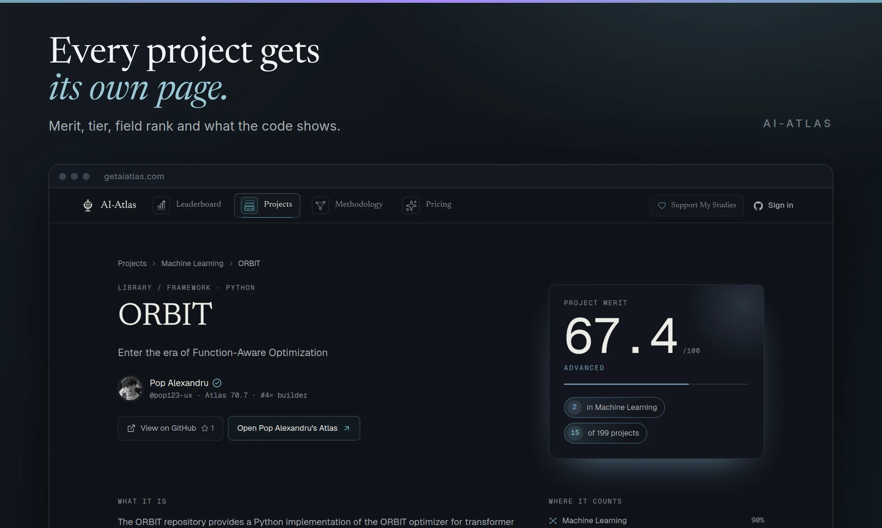Click the 90% value in Where It Counts

(758, 520)
